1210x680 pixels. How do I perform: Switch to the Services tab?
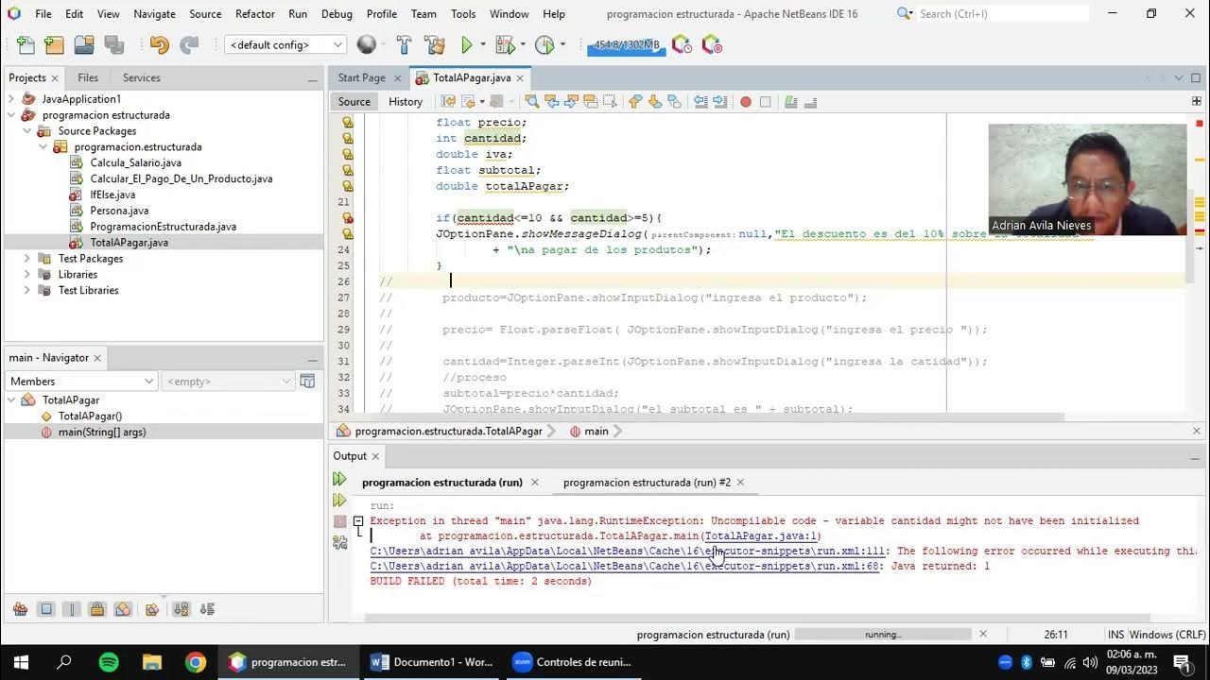tap(141, 77)
